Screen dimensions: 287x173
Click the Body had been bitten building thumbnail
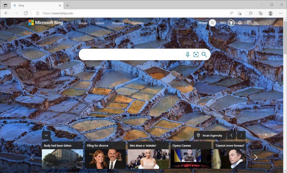[x=62, y=159]
